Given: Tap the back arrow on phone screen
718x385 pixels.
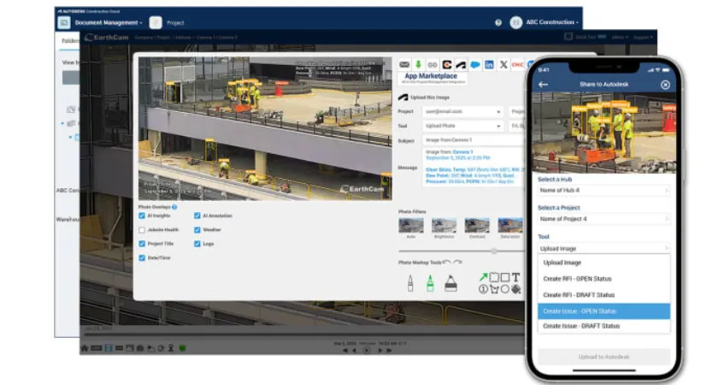Looking at the screenshot, I should pyautogui.click(x=543, y=85).
